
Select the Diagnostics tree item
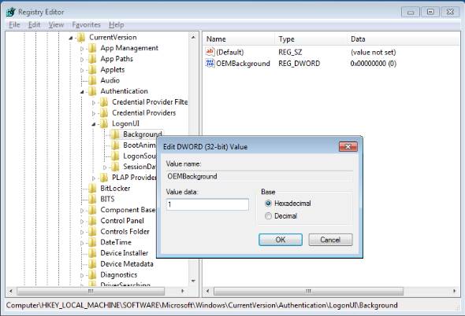point(119,275)
